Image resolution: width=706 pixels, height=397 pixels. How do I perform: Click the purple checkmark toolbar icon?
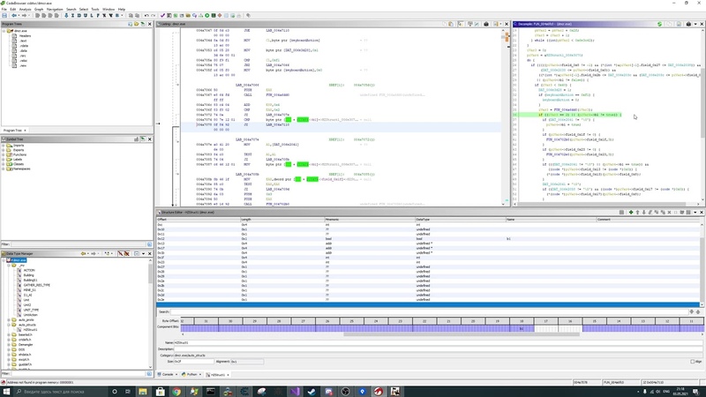tap(162, 15)
